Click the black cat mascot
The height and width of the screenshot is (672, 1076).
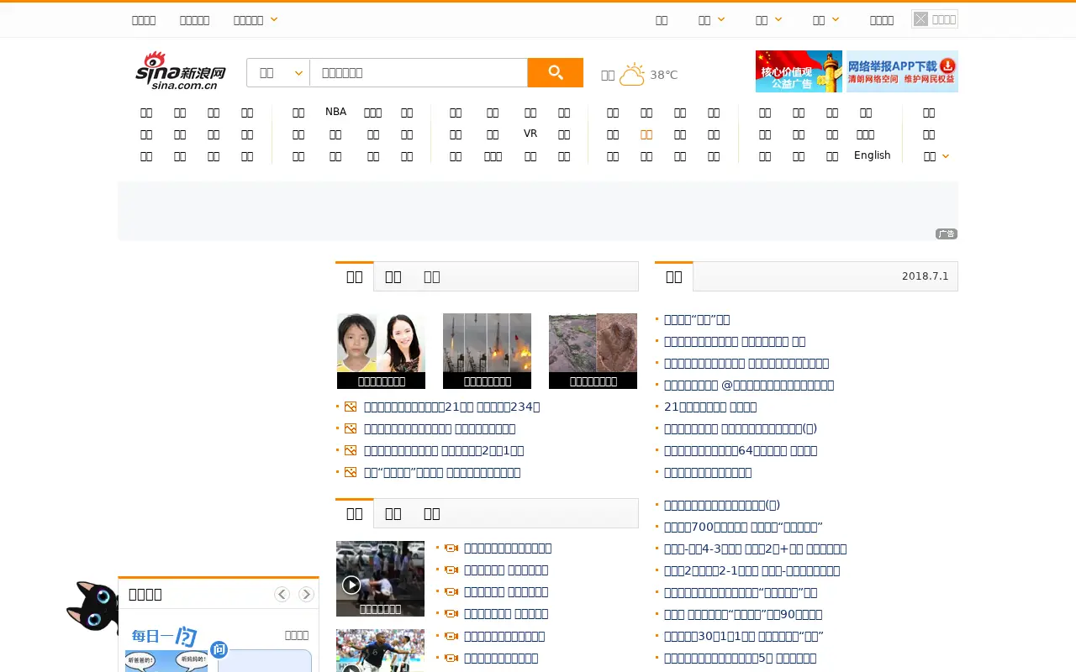[x=92, y=606]
